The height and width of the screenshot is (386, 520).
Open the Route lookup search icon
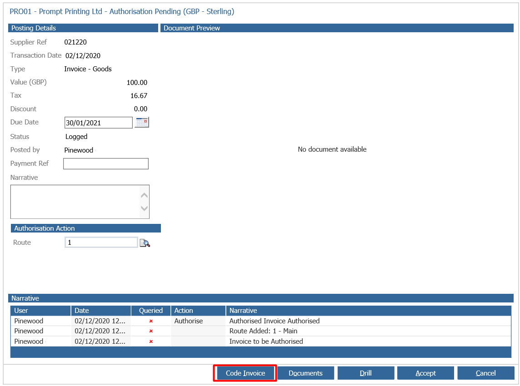tap(145, 243)
